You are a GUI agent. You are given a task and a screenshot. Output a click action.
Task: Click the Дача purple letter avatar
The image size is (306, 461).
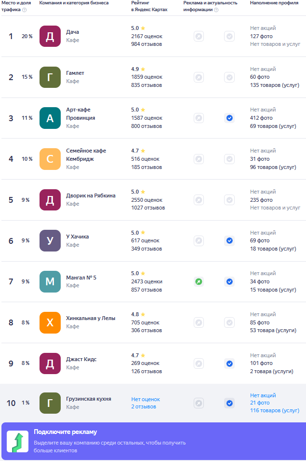click(x=50, y=36)
